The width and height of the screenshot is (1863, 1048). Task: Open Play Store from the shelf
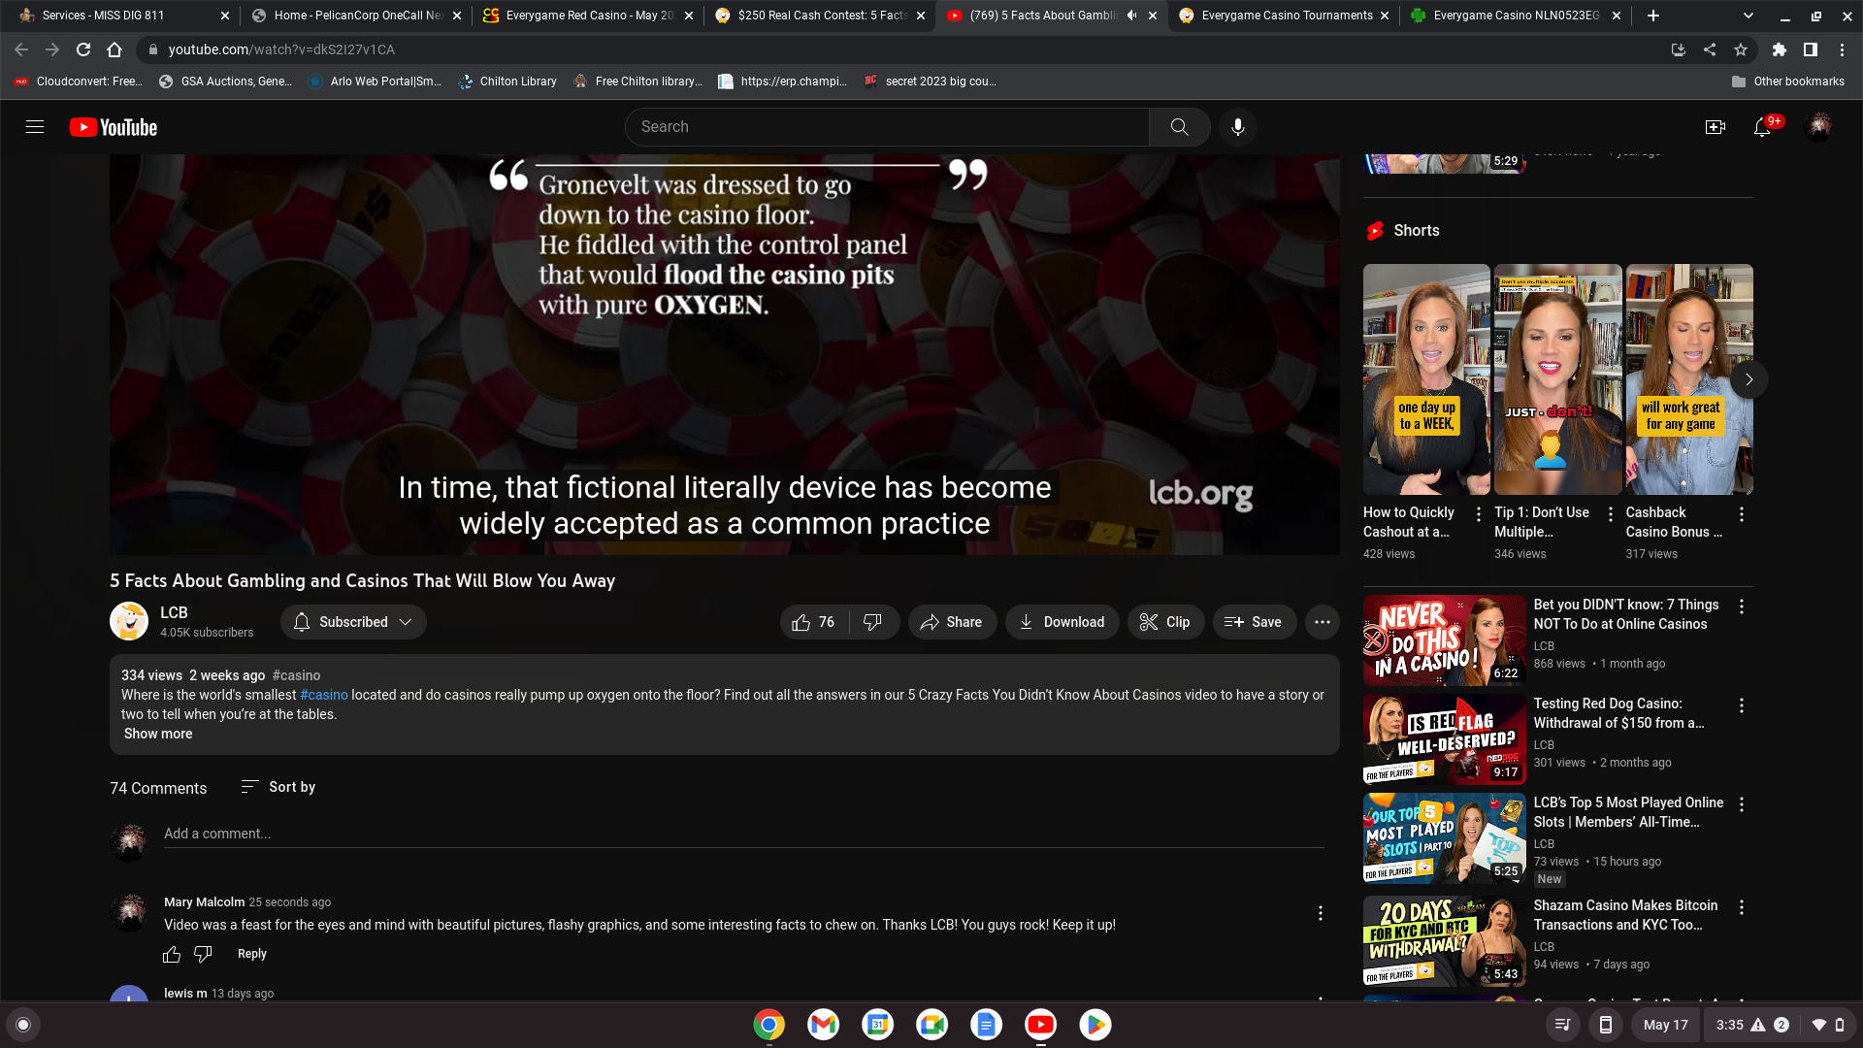point(1095,1025)
